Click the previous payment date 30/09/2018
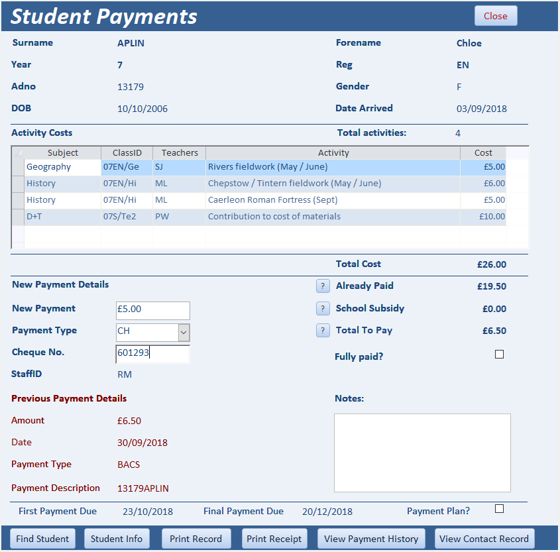The height and width of the screenshot is (552, 560). pos(142,443)
